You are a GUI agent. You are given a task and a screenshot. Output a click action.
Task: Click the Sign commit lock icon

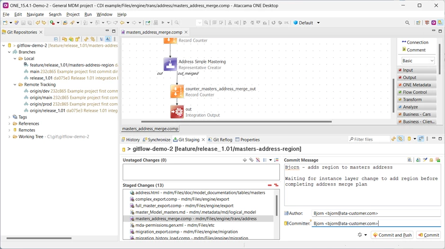(x=431, y=160)
